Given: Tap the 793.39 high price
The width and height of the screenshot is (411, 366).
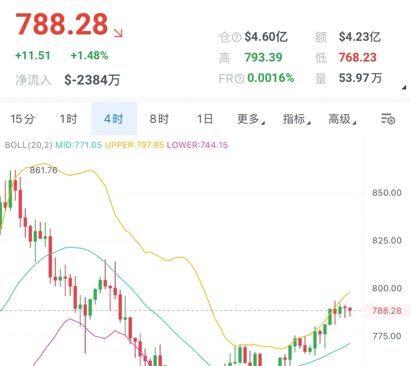Looking at the screenshot, I should click(x=264, y=58).
